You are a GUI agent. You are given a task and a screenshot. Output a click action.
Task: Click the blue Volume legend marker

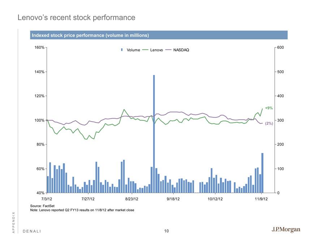coord(122,50)
